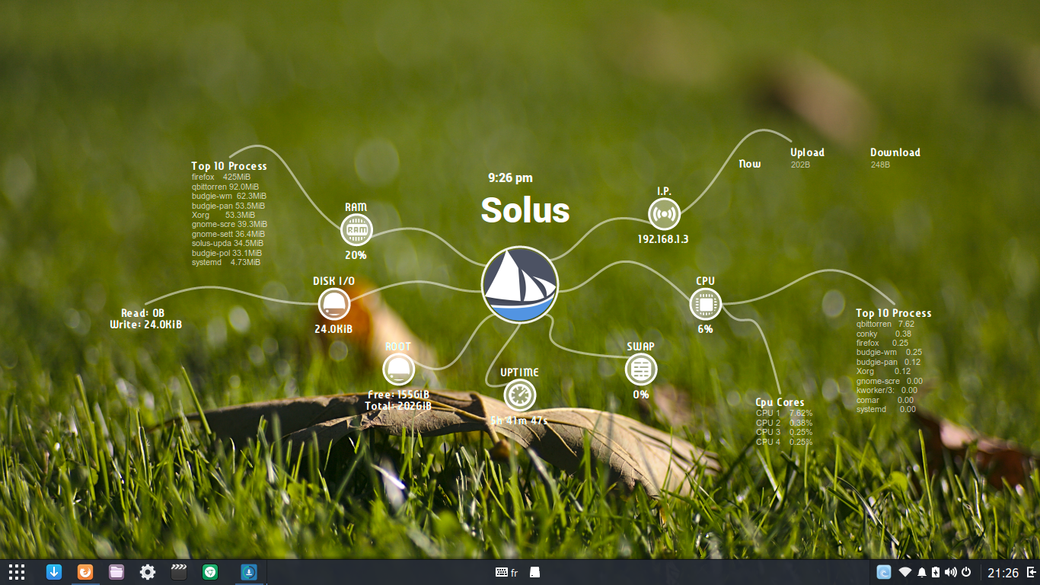
Task: Open the Files manager from the taskbar
Action: pos(116,572)
